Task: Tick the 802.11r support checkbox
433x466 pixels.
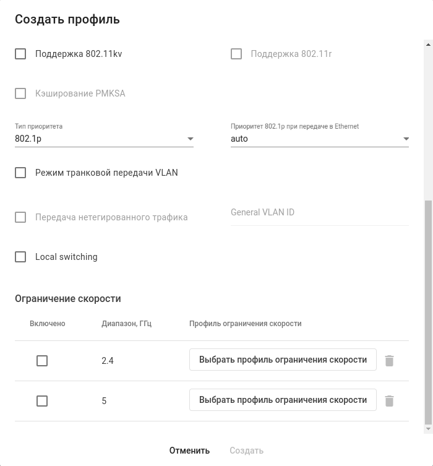Action: (x=236, y=54)
